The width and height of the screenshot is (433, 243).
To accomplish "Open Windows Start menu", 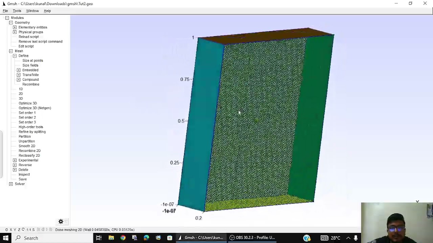I will pos(6,238).
